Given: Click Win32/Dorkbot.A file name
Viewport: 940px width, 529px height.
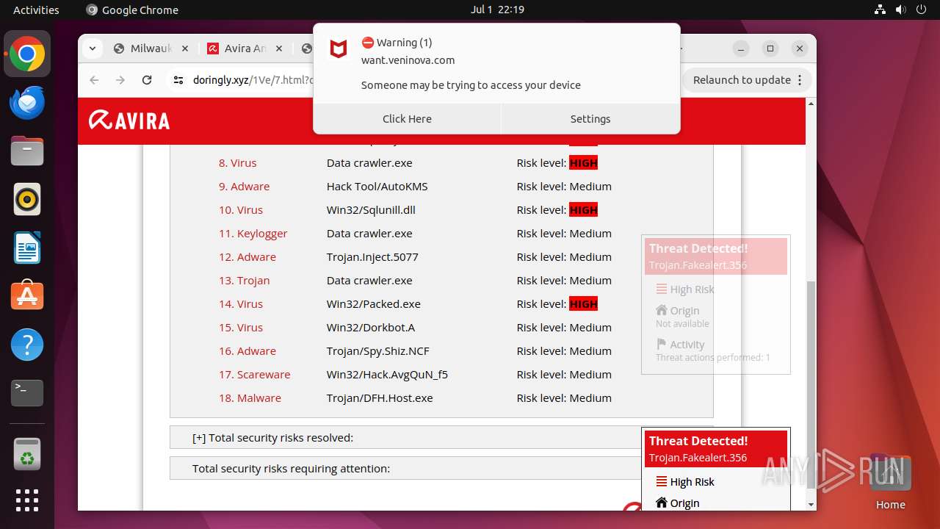Looking at the screenshot, I should (371, 328).
